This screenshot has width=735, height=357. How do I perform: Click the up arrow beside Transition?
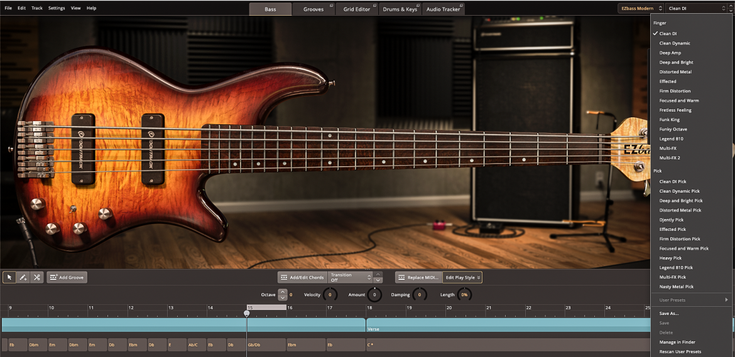click(378, 275)
